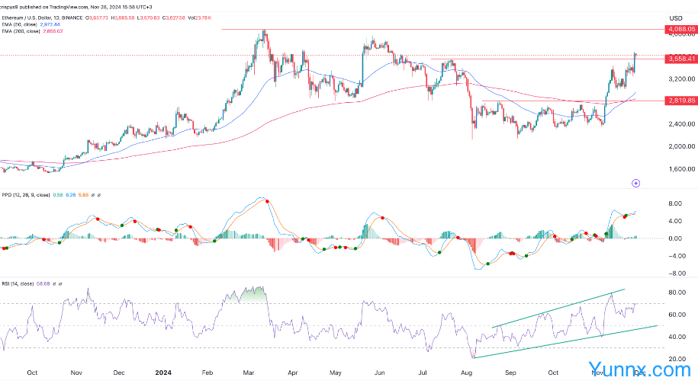
Task: Click the 2024 label on time axis
Action: point(162,373)
